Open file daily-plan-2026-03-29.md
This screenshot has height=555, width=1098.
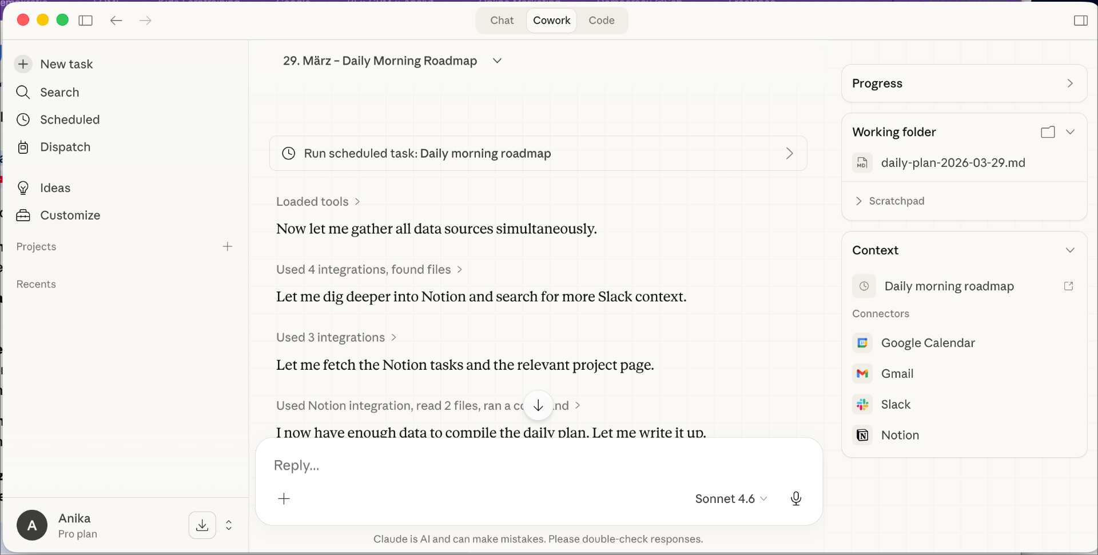(x=953, y=163)
